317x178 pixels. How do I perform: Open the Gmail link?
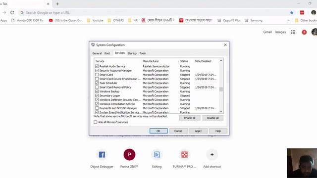[x=267, y=32]
